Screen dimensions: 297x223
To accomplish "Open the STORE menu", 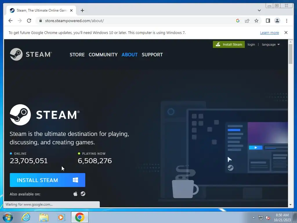I will coord(77,55).
